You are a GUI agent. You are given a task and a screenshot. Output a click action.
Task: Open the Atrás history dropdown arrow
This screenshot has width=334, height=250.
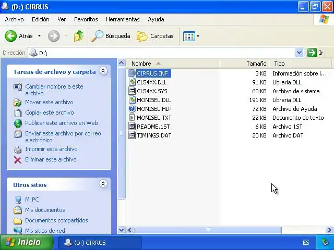[x=40, y=36]
